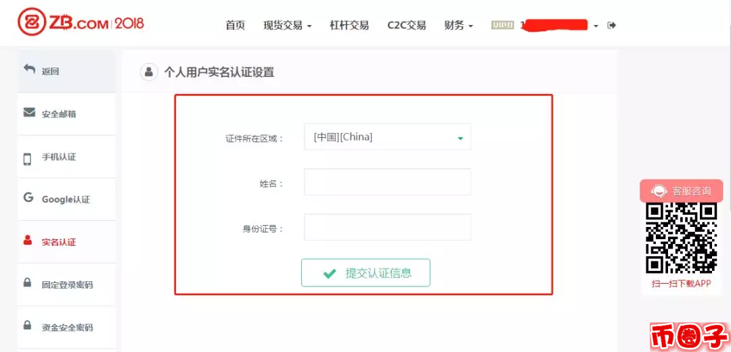731x352 pixels.
Task: Go to 首页 in navigation
Action: [x=235, y=26]
